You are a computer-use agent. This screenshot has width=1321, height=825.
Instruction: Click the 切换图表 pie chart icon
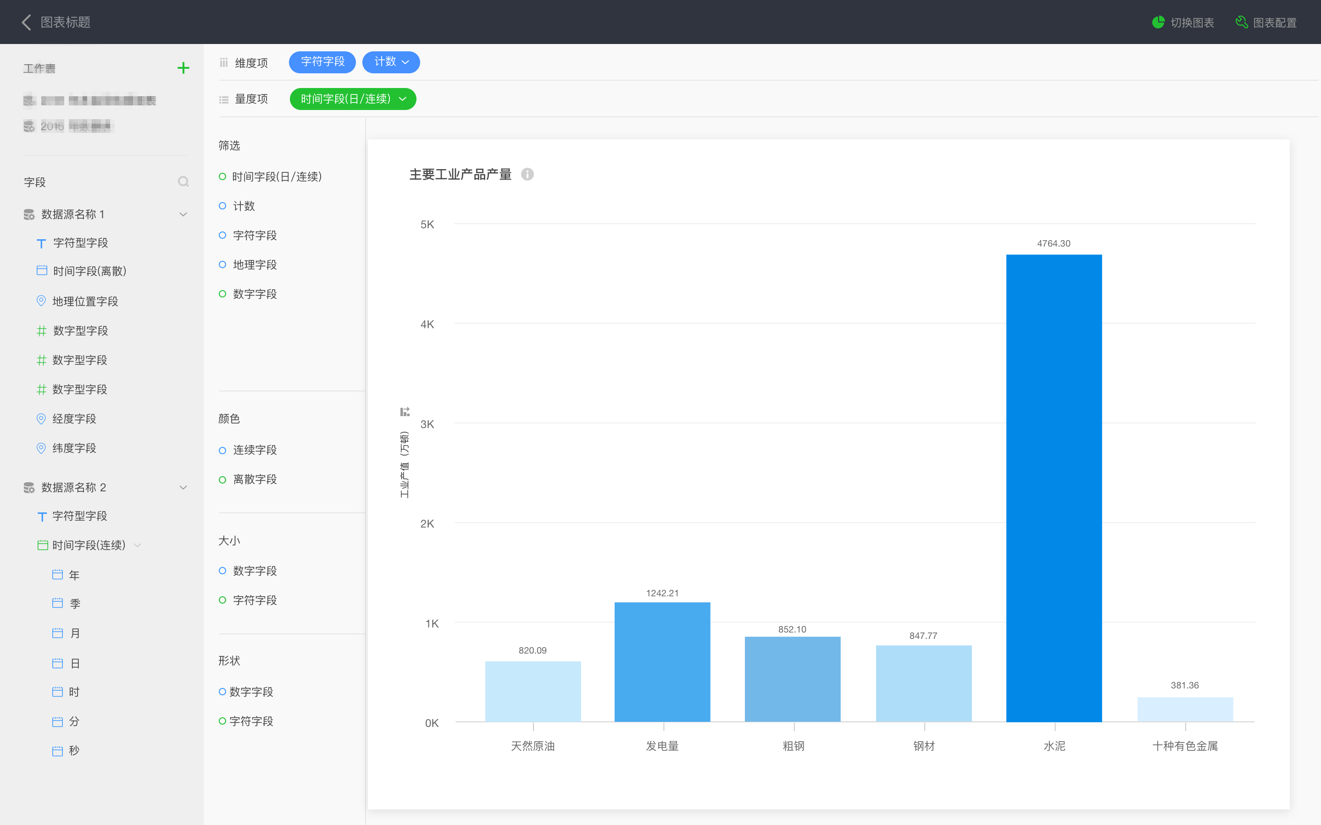pos(1158,22)
